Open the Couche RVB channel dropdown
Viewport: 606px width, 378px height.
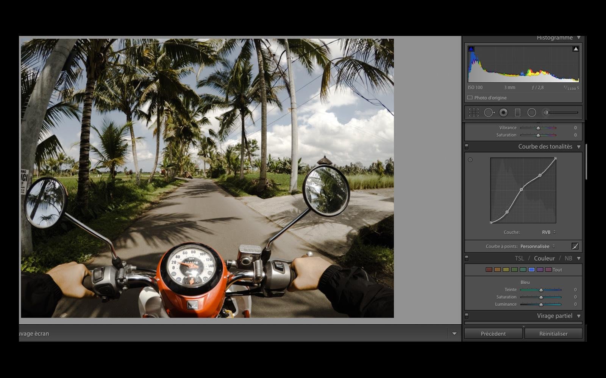point(549,232)
